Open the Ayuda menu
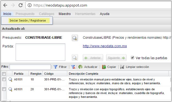Image resolution: width=172 pixels, height=102 pixels. [105, 14]
